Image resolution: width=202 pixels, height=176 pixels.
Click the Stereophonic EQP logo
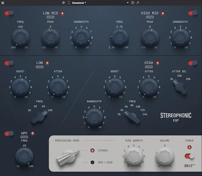point(176,117)
